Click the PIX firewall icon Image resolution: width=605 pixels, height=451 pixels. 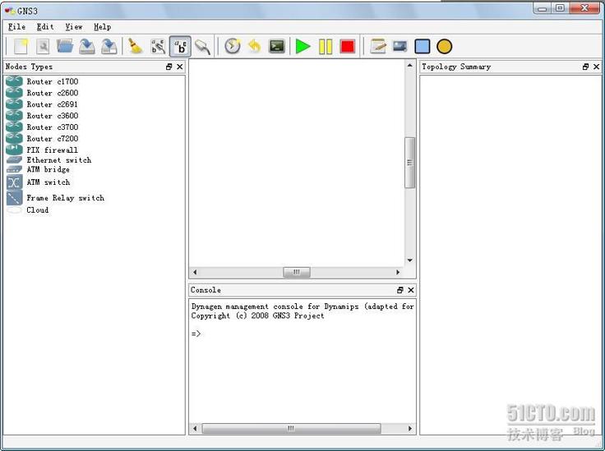(14, 150)
